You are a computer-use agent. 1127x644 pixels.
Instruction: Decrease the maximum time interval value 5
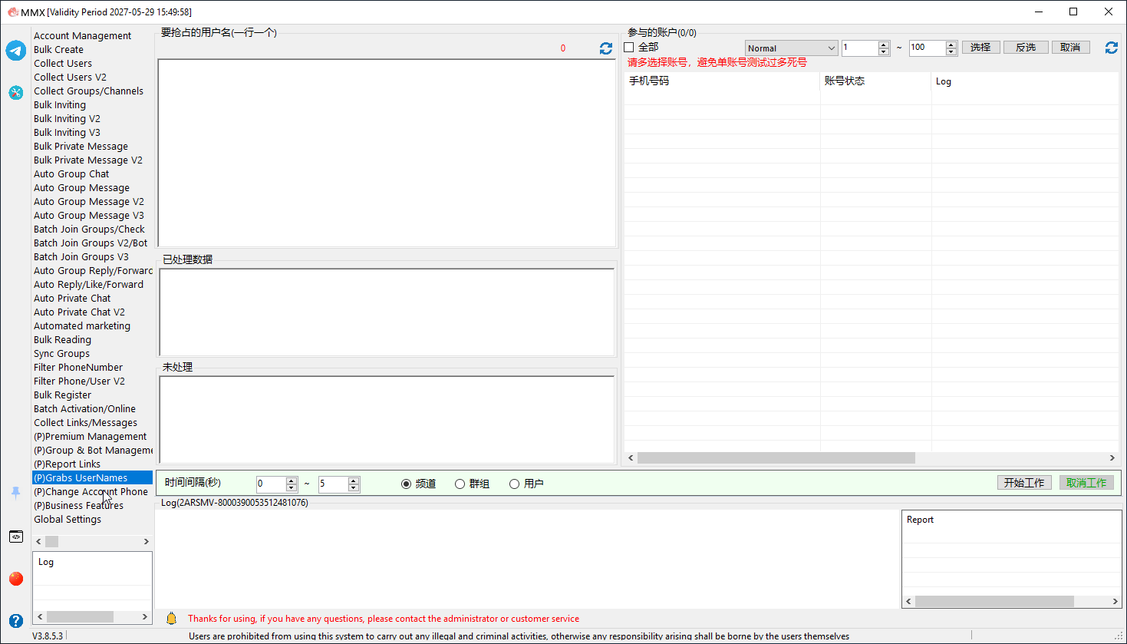pyautogui.click(x=354, y=487)
